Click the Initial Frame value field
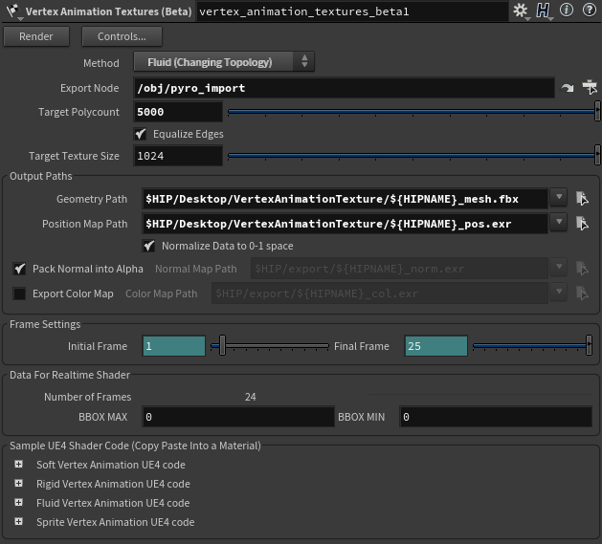Viewport: 602px width, 544px height. [174, 346]
